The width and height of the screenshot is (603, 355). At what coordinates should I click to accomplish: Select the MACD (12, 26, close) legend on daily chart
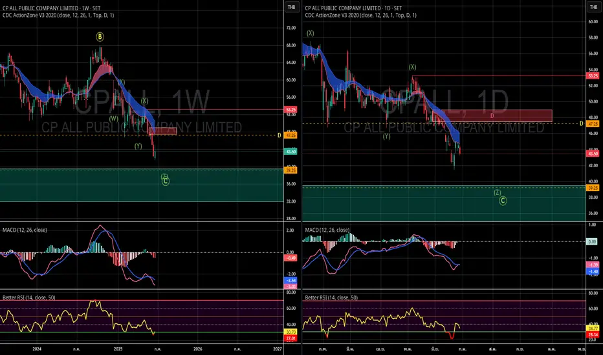point(327,230)
